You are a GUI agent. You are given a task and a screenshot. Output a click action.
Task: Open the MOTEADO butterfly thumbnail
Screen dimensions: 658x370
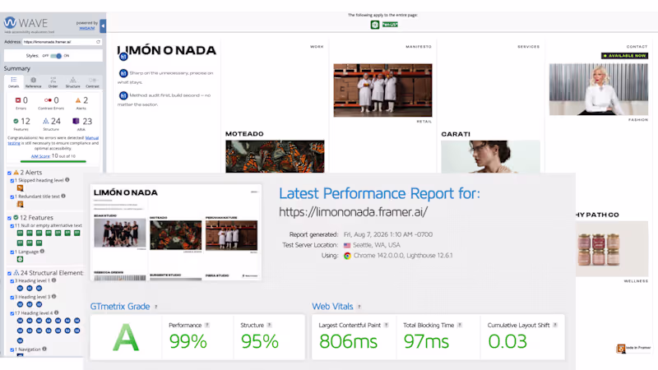[275, 156]
